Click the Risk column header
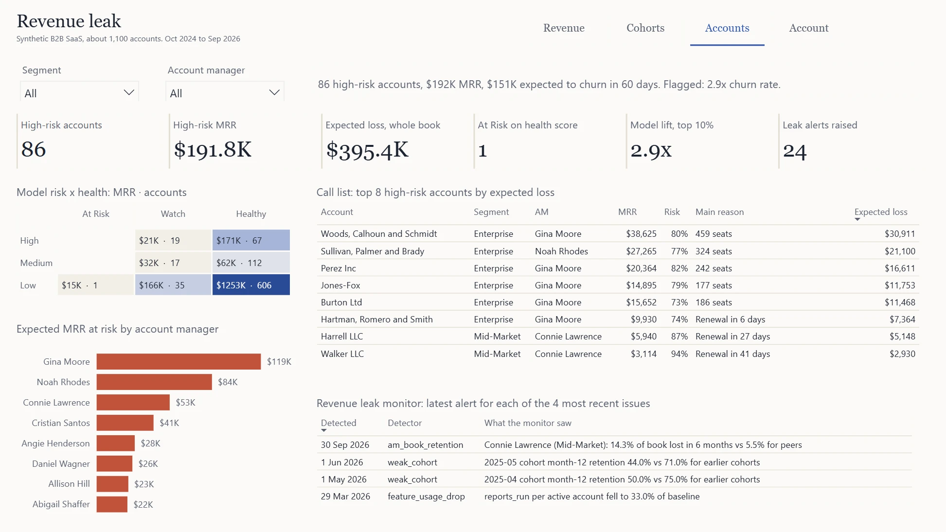 coord(672,212)
